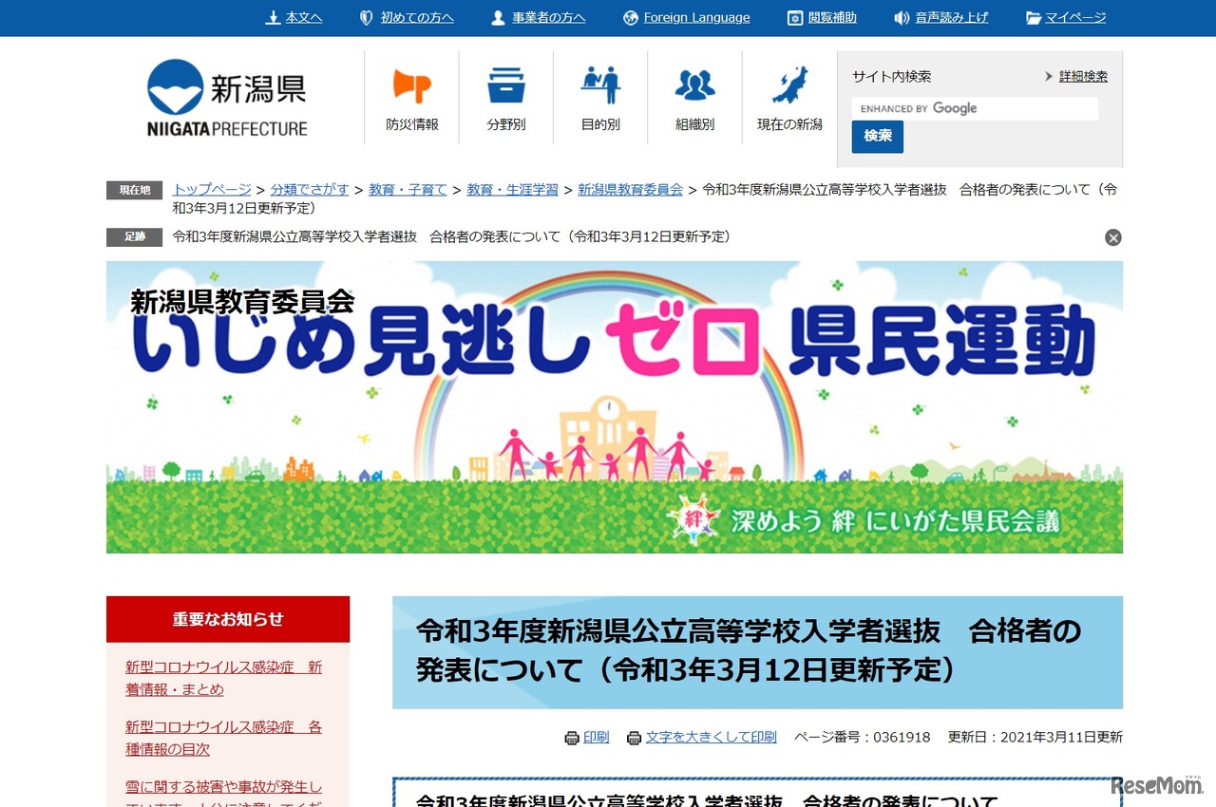Image resolution: width=1216 pixels, height=807 pixels.
Task: Click the 閲覧補助 settings icon
Action: (x=795, y=18)
